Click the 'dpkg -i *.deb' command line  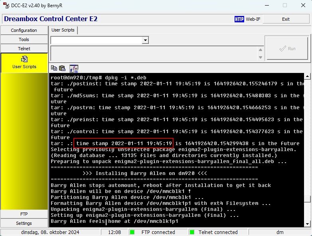[99, 78]
